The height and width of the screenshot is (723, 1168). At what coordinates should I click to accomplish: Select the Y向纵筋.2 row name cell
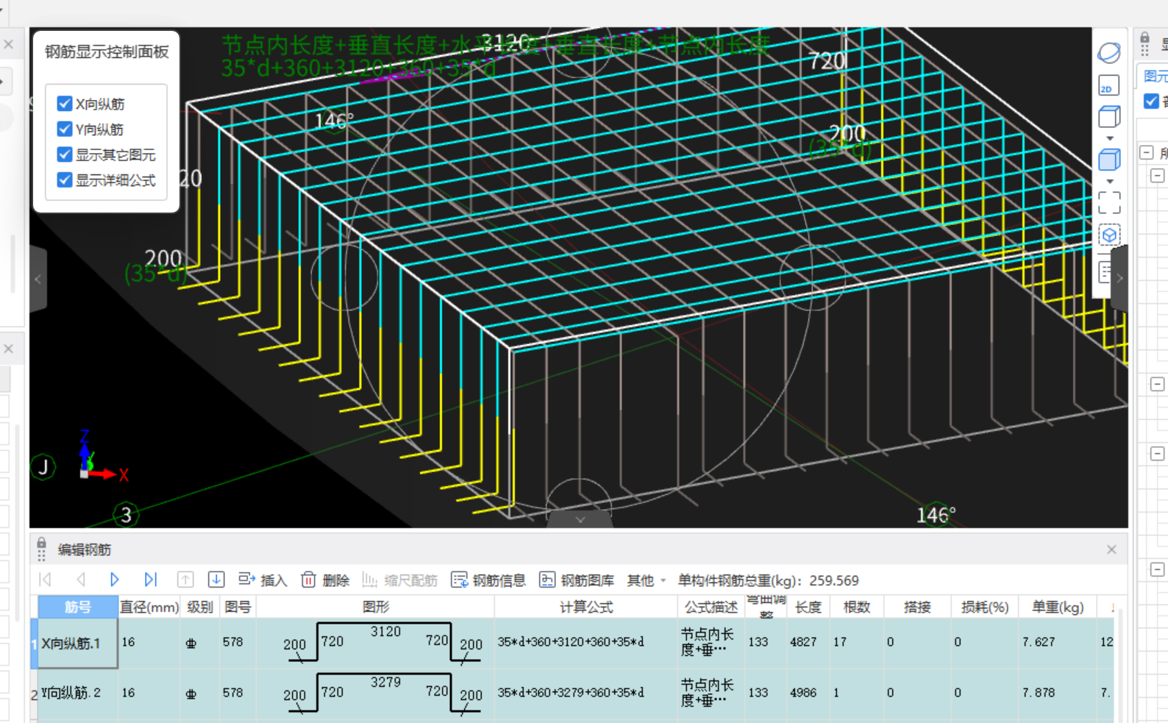point(74,693)
